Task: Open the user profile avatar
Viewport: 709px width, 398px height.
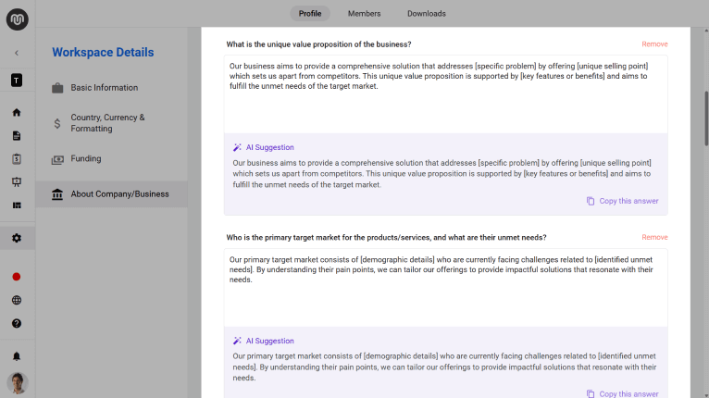Action: pos(17,382)
